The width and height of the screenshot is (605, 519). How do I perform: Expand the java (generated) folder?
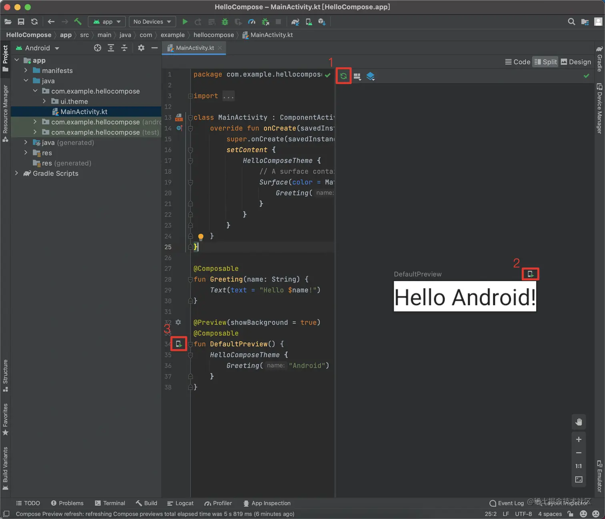[26, 142]
